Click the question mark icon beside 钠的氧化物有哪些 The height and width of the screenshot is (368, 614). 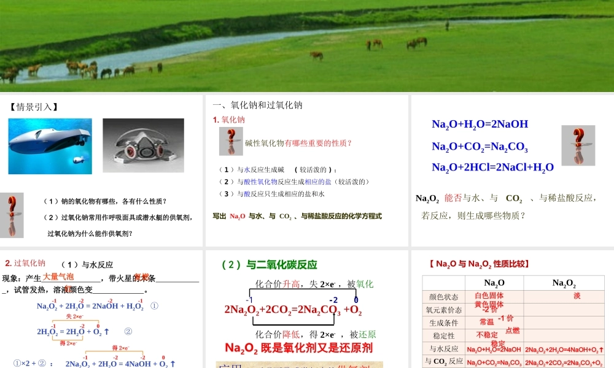[12, 215]
